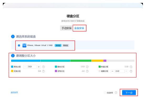Screen dimensions: 145x98
Task: Click the 请选择系统磁盘 step heading
Action: coord(26,37)
